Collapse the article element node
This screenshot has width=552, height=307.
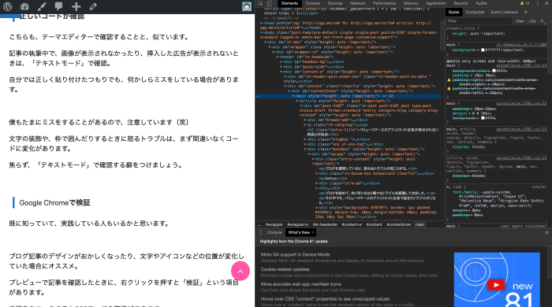(297, 101)
